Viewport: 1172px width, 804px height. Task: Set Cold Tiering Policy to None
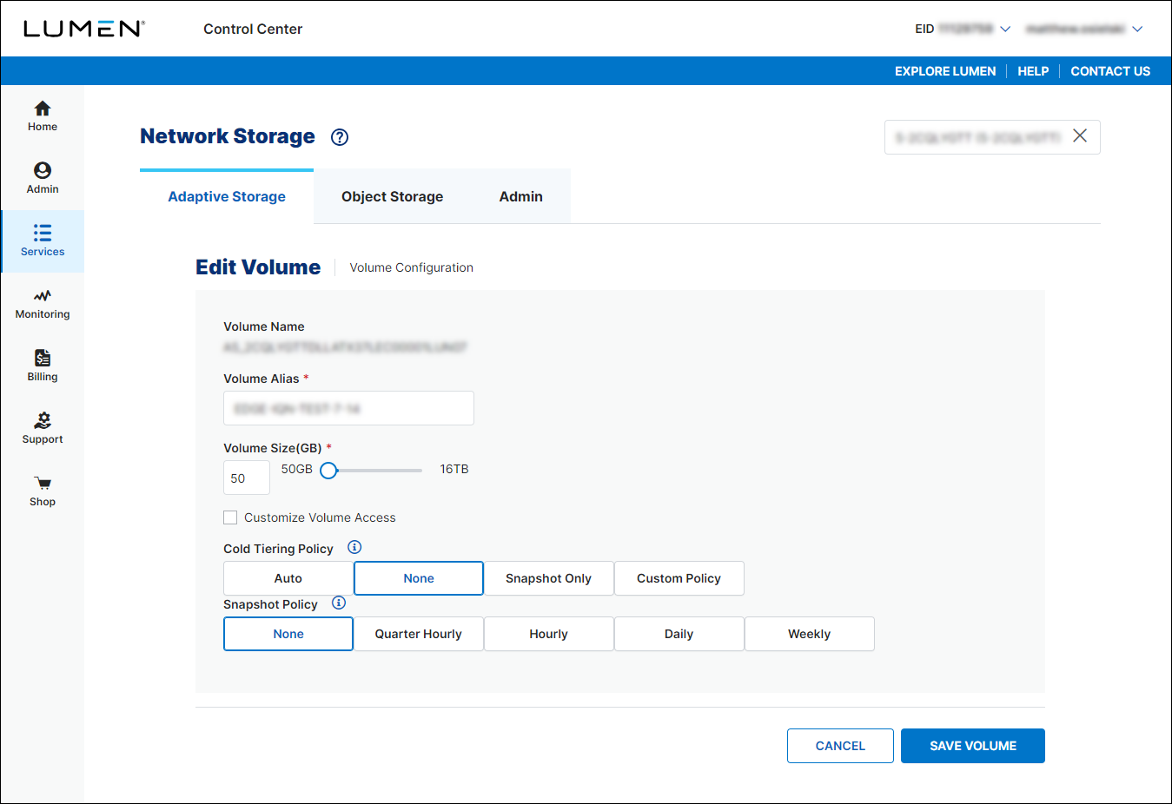pyautogui.click(x=419, y=578)
